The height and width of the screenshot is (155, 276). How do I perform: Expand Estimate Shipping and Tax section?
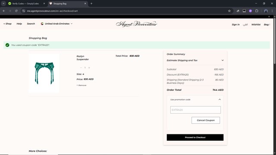point(195,60)
